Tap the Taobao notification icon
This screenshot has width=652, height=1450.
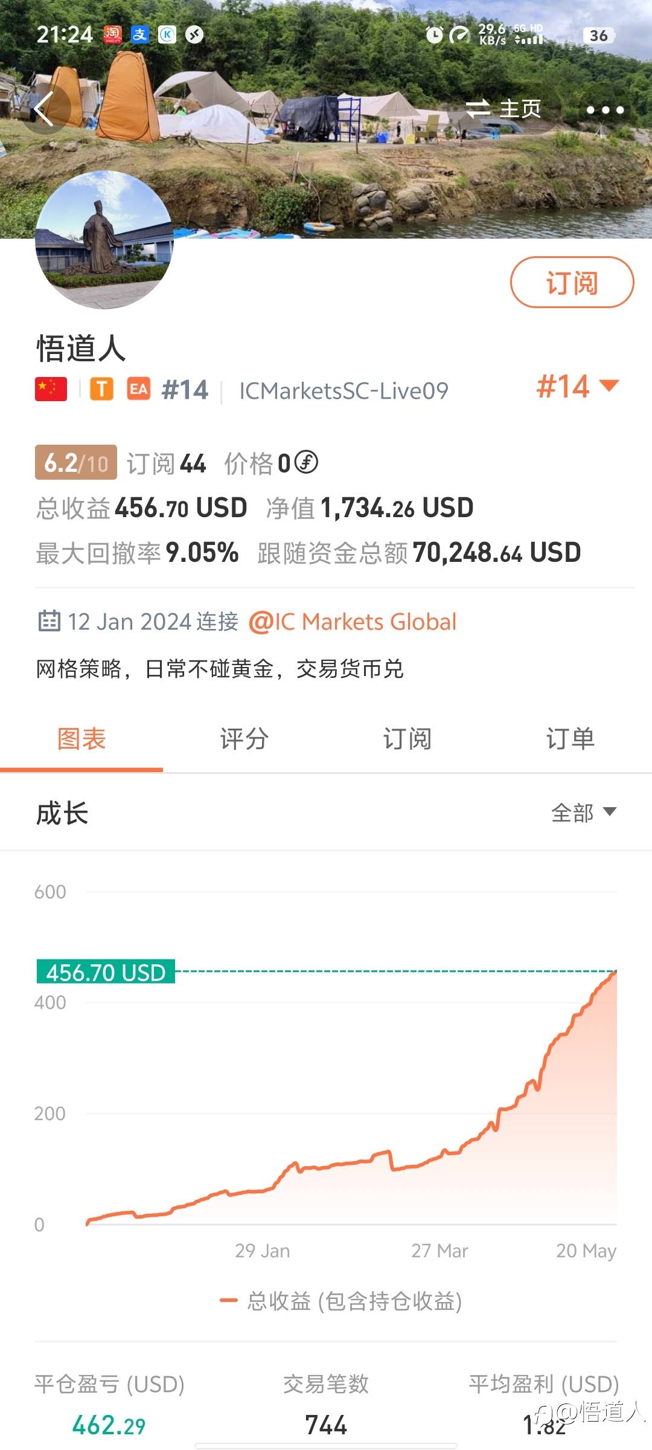[112, 35]
